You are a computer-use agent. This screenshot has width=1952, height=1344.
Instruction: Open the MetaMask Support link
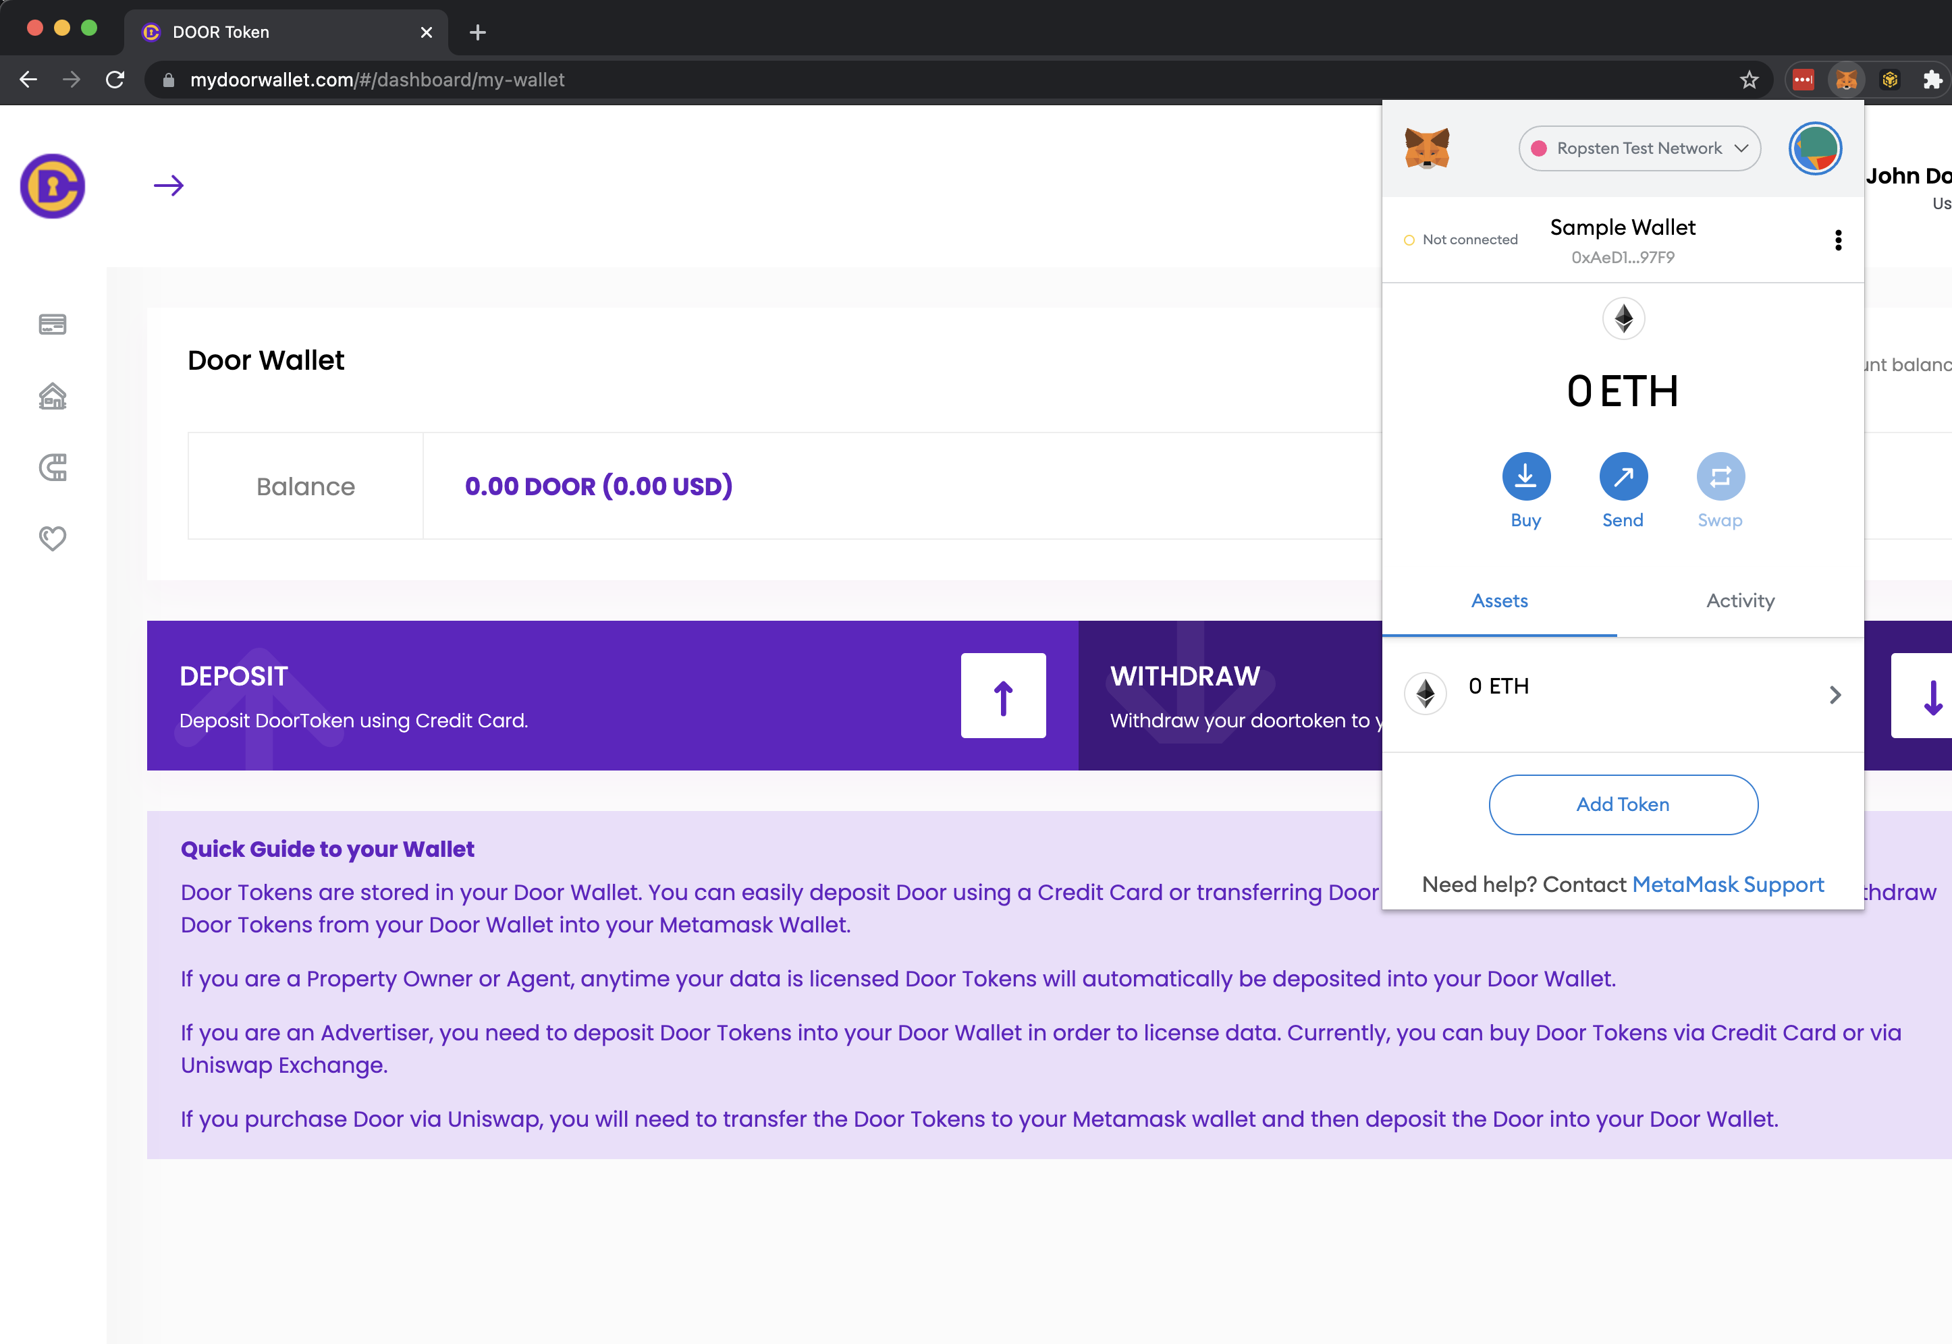1728,885
